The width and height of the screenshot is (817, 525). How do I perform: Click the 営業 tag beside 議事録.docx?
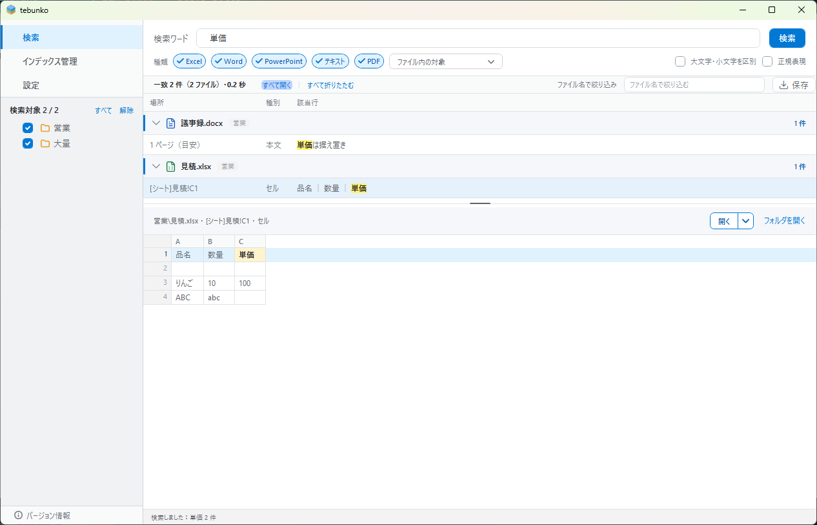pyautogui.click(x=239, y=123)
